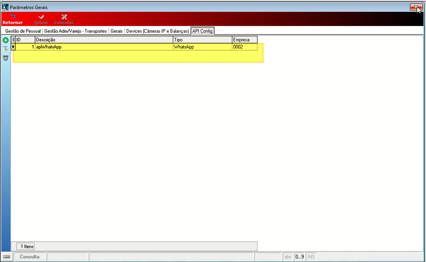Click the 1 Itens counter

(26, 247)
